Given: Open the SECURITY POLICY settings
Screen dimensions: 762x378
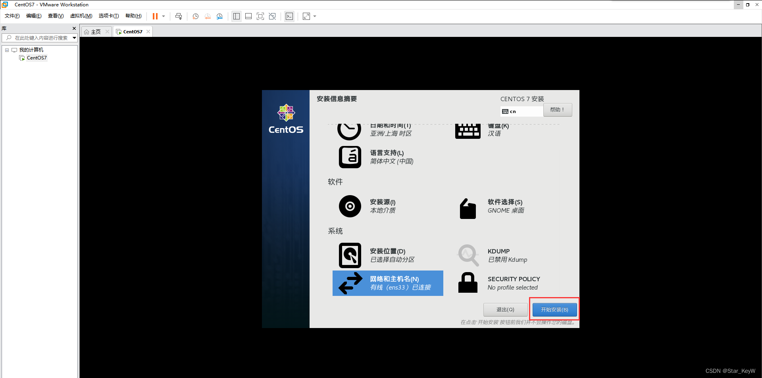Looking at the screenshot, I should point(513,283).
